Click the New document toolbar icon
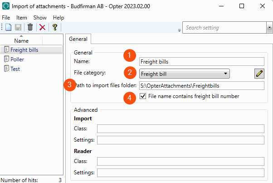The width and height of the screenshot is (273, 183). click(x=8, y=28)
